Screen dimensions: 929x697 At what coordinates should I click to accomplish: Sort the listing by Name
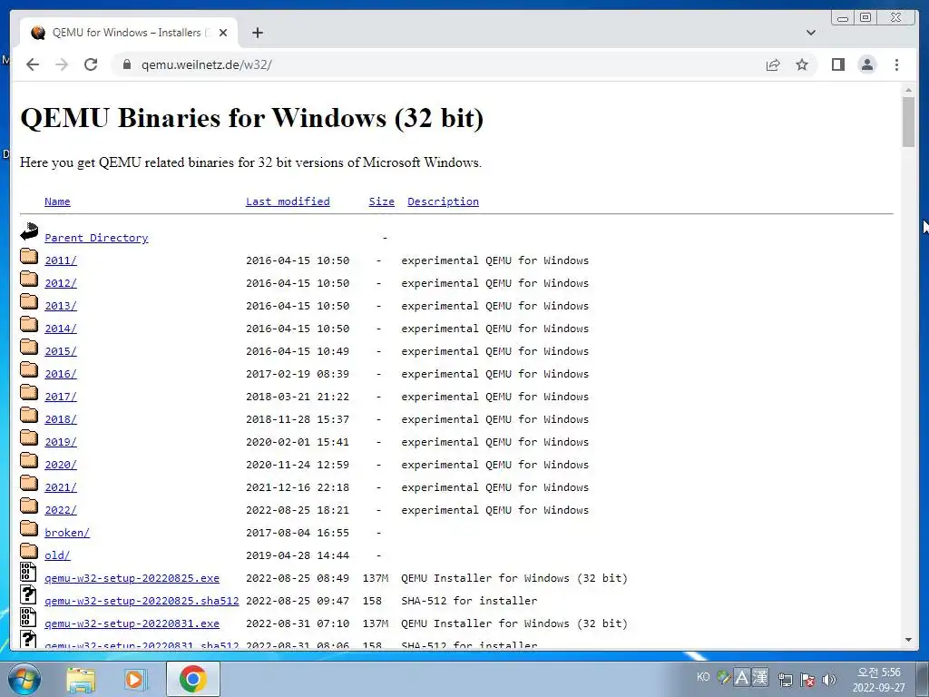57,201
